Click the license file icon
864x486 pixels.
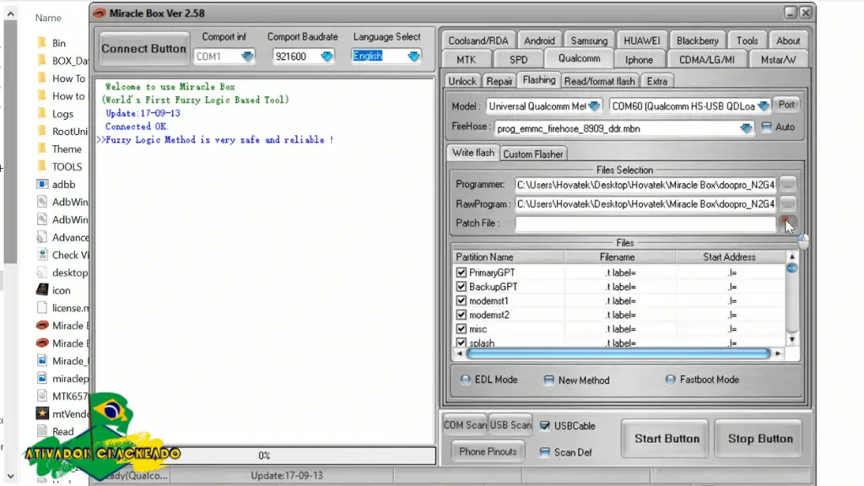click(42, 307)
